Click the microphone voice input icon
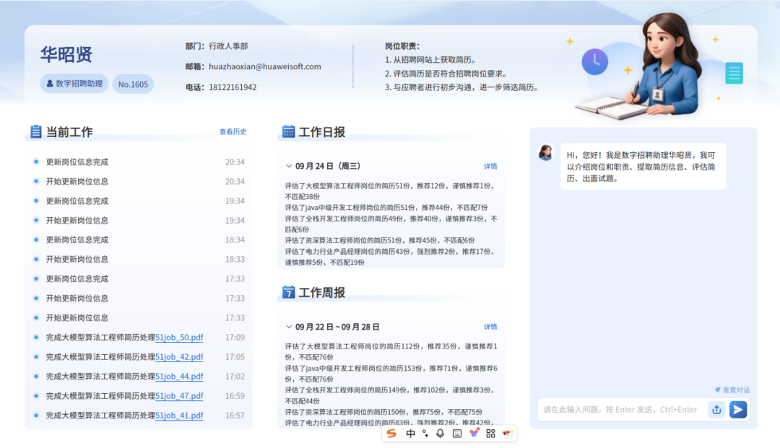Screen dimensions: 780x448 [441, 434]
